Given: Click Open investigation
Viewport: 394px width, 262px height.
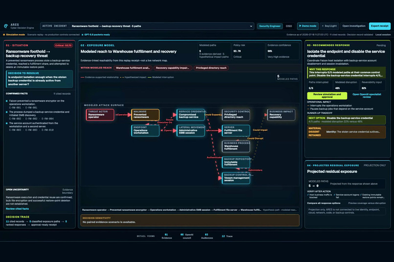Looking at the screenshot, I should pos(353,26).
